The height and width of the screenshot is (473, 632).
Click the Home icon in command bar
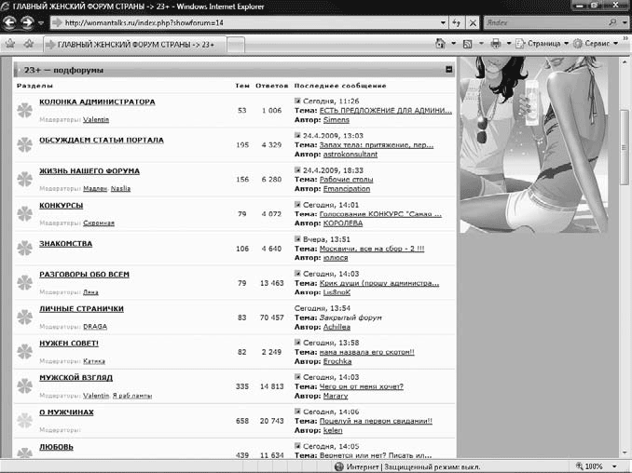coord(440,44)
